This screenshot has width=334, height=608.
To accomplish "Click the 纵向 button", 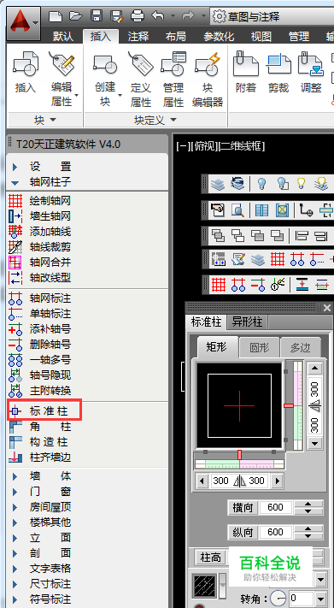I will [243, 532].
